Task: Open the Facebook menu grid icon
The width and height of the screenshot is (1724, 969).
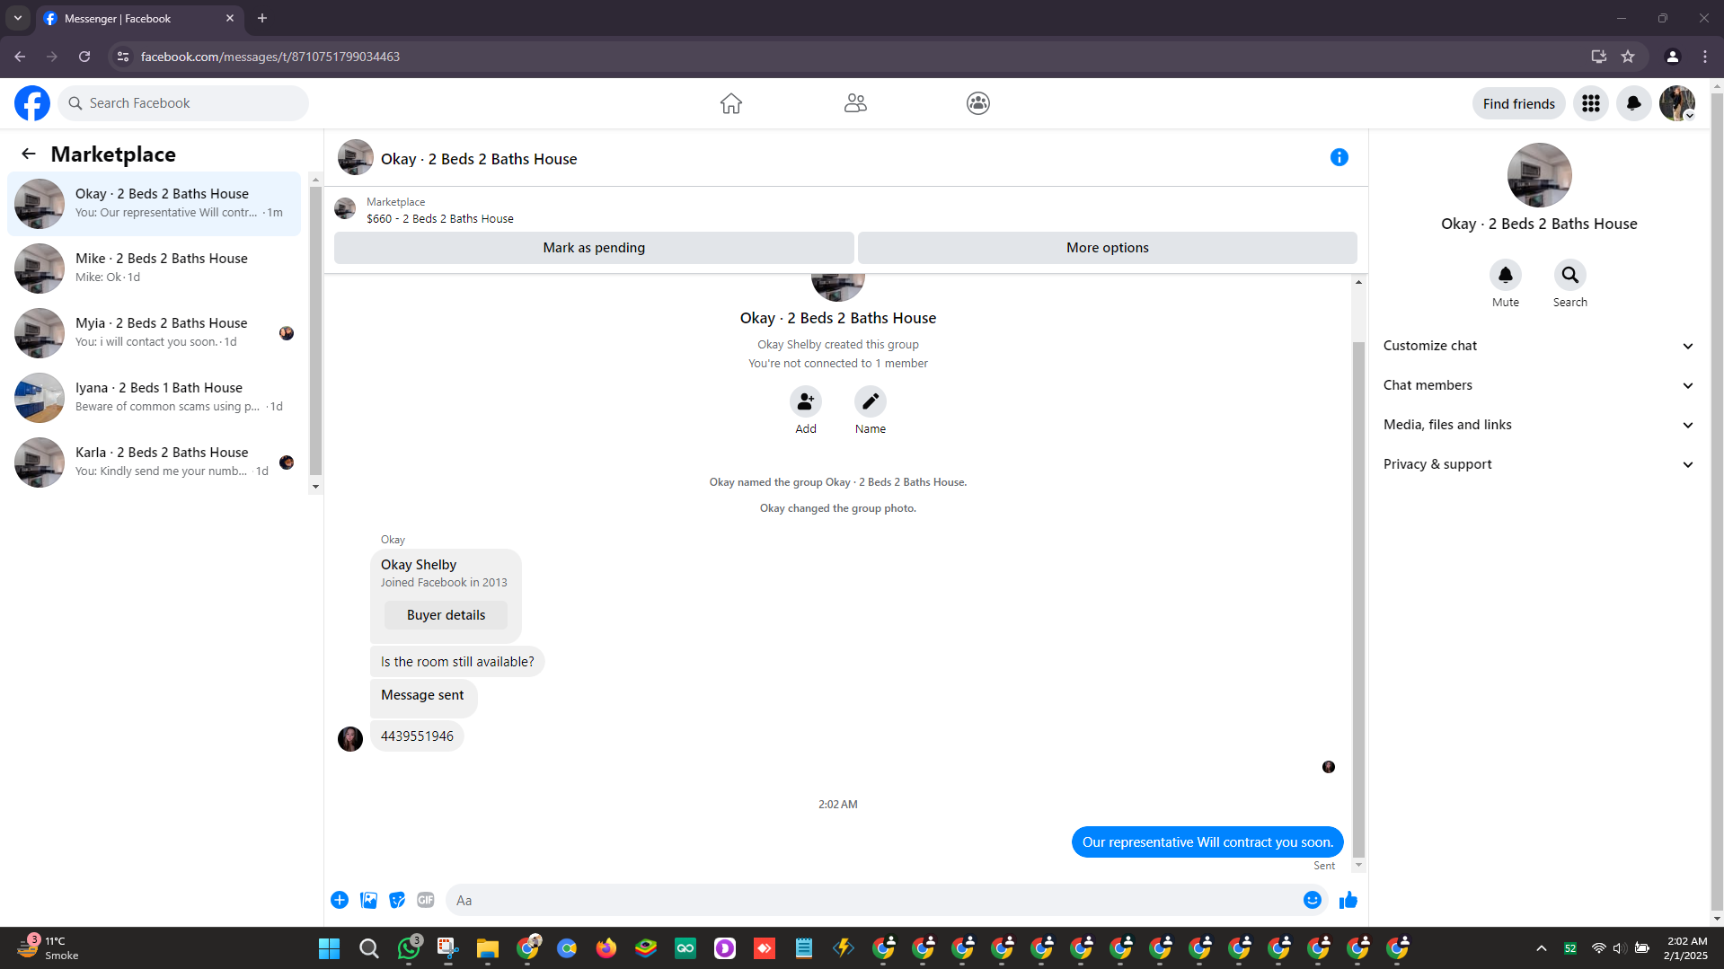Action: click(x=1590, y=103)
